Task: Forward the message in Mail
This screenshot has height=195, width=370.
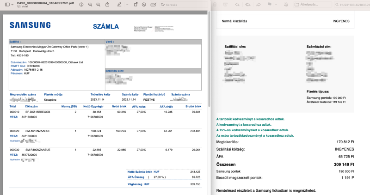Action: 259,5
